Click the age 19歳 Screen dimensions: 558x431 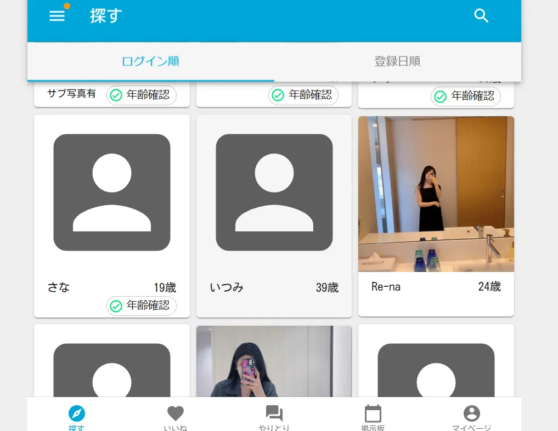165,287
